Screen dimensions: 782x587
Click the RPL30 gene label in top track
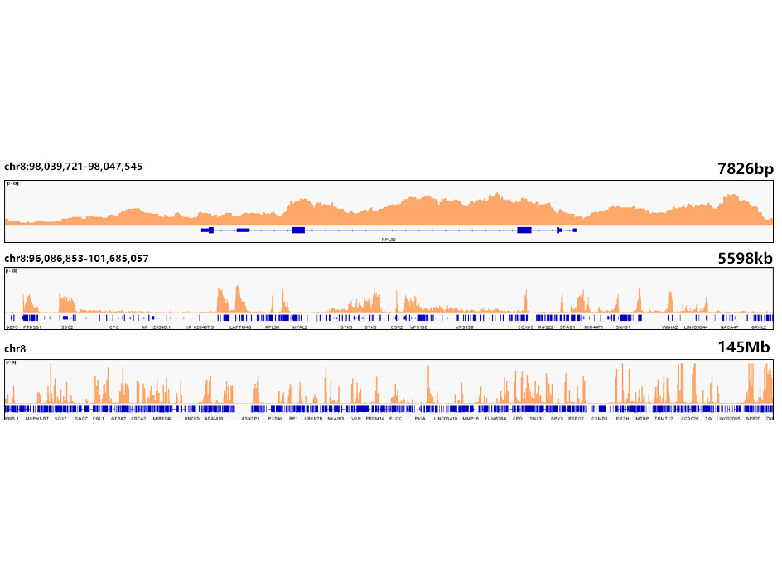pos(389,239)
